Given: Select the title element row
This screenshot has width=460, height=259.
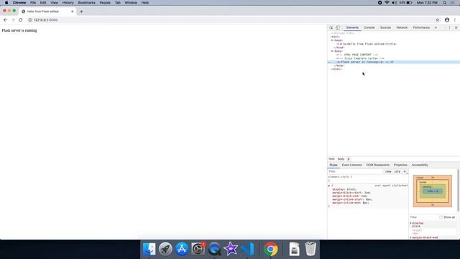Looking at the screenshot, I should point(367,44).
